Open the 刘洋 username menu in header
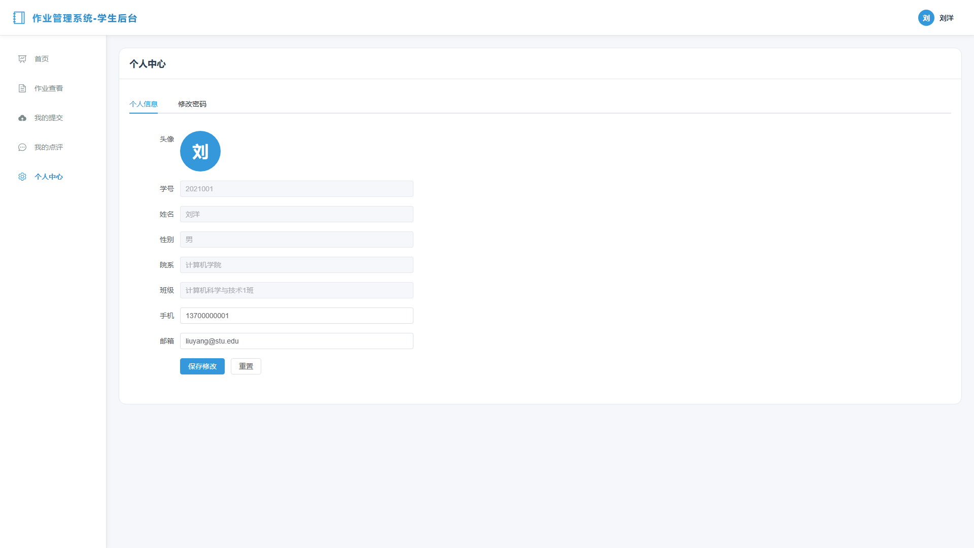 947,18
